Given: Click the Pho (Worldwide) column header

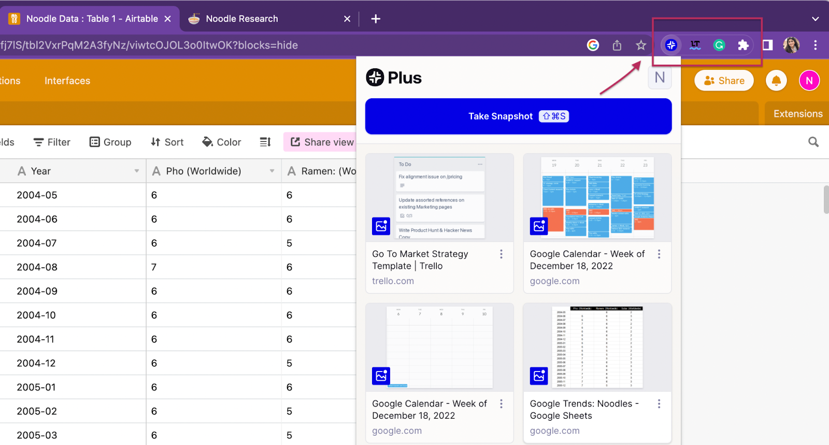Looking at the screenshot, I should point(213,171).
